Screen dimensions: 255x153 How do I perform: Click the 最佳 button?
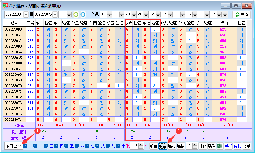(x=153, y=146)
